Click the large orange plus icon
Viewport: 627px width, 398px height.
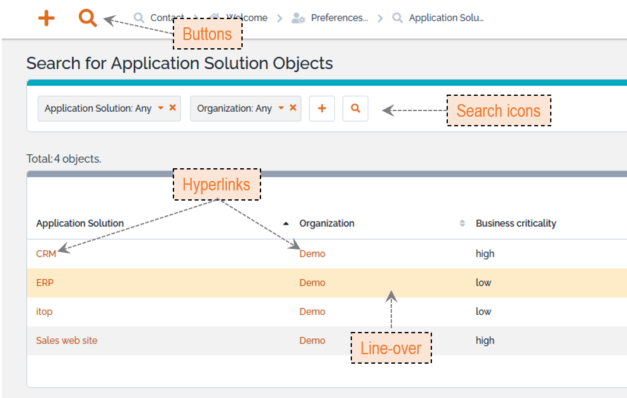(x=46, y=18)
